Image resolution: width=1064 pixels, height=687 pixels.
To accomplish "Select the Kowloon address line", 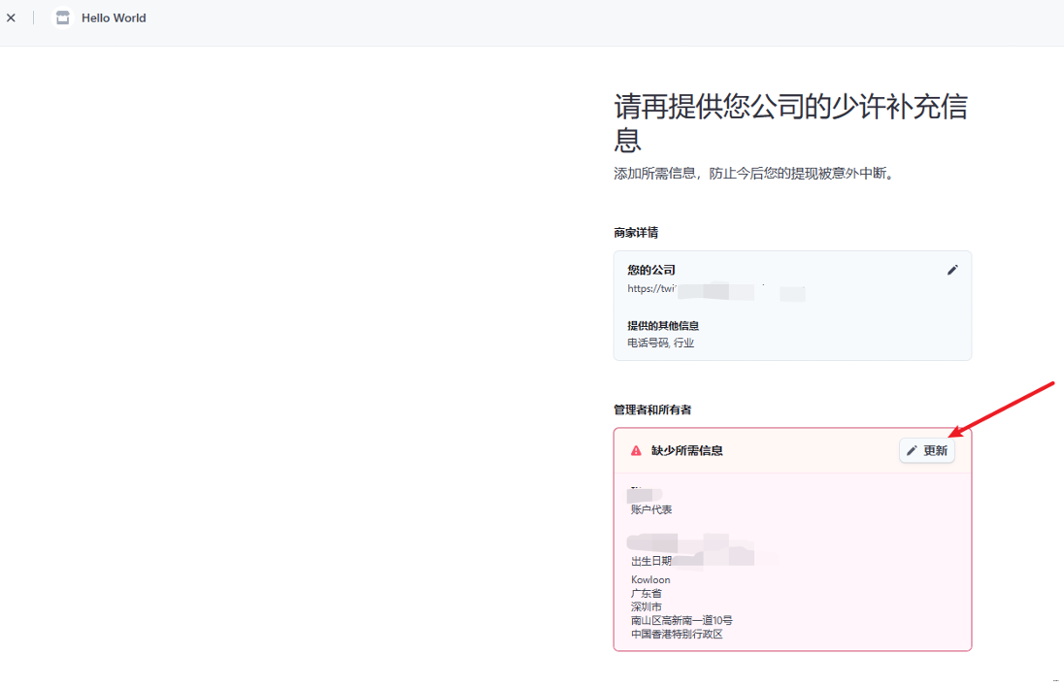I will point(650,579).
